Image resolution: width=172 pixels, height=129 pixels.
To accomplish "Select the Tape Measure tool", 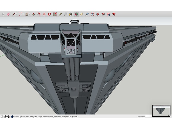I will click(x=60, y=14).
